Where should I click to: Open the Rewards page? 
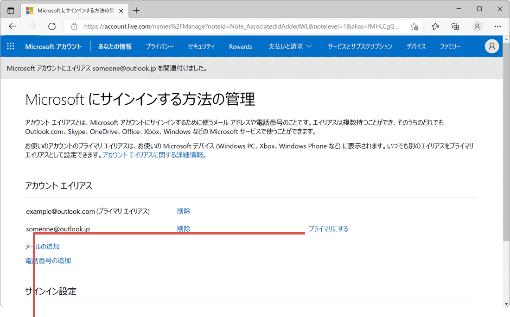click(240, 46)
